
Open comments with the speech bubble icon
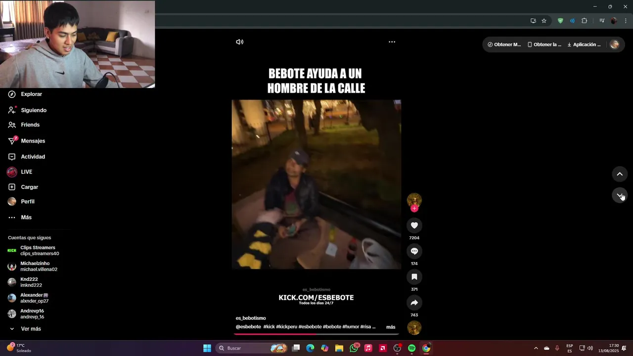(414, 251)
